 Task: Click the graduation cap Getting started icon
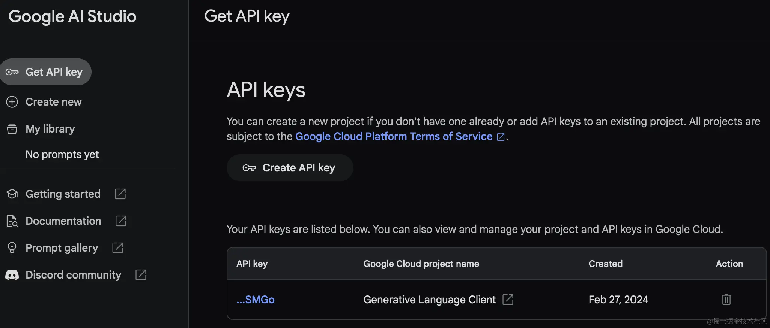click(x=12, y=194)
